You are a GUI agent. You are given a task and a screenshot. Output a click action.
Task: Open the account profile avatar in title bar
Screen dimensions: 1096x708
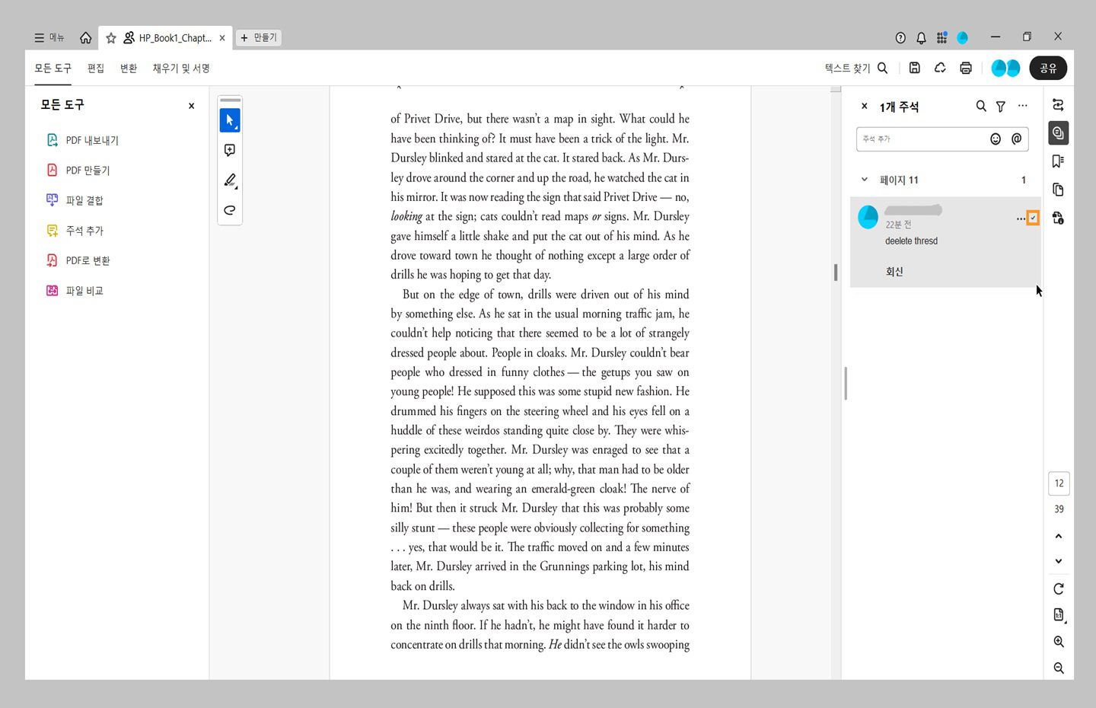pos(963,37)
